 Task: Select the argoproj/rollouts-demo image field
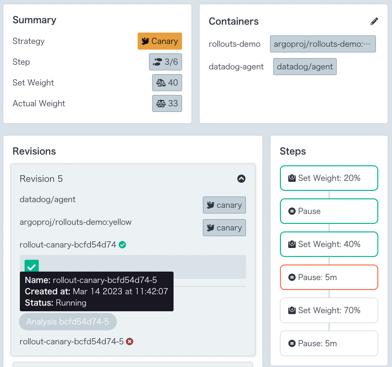coord(323,44)
